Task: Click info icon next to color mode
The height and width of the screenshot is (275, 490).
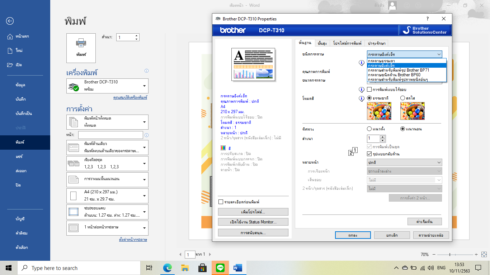Action: [x=362, y=98]
